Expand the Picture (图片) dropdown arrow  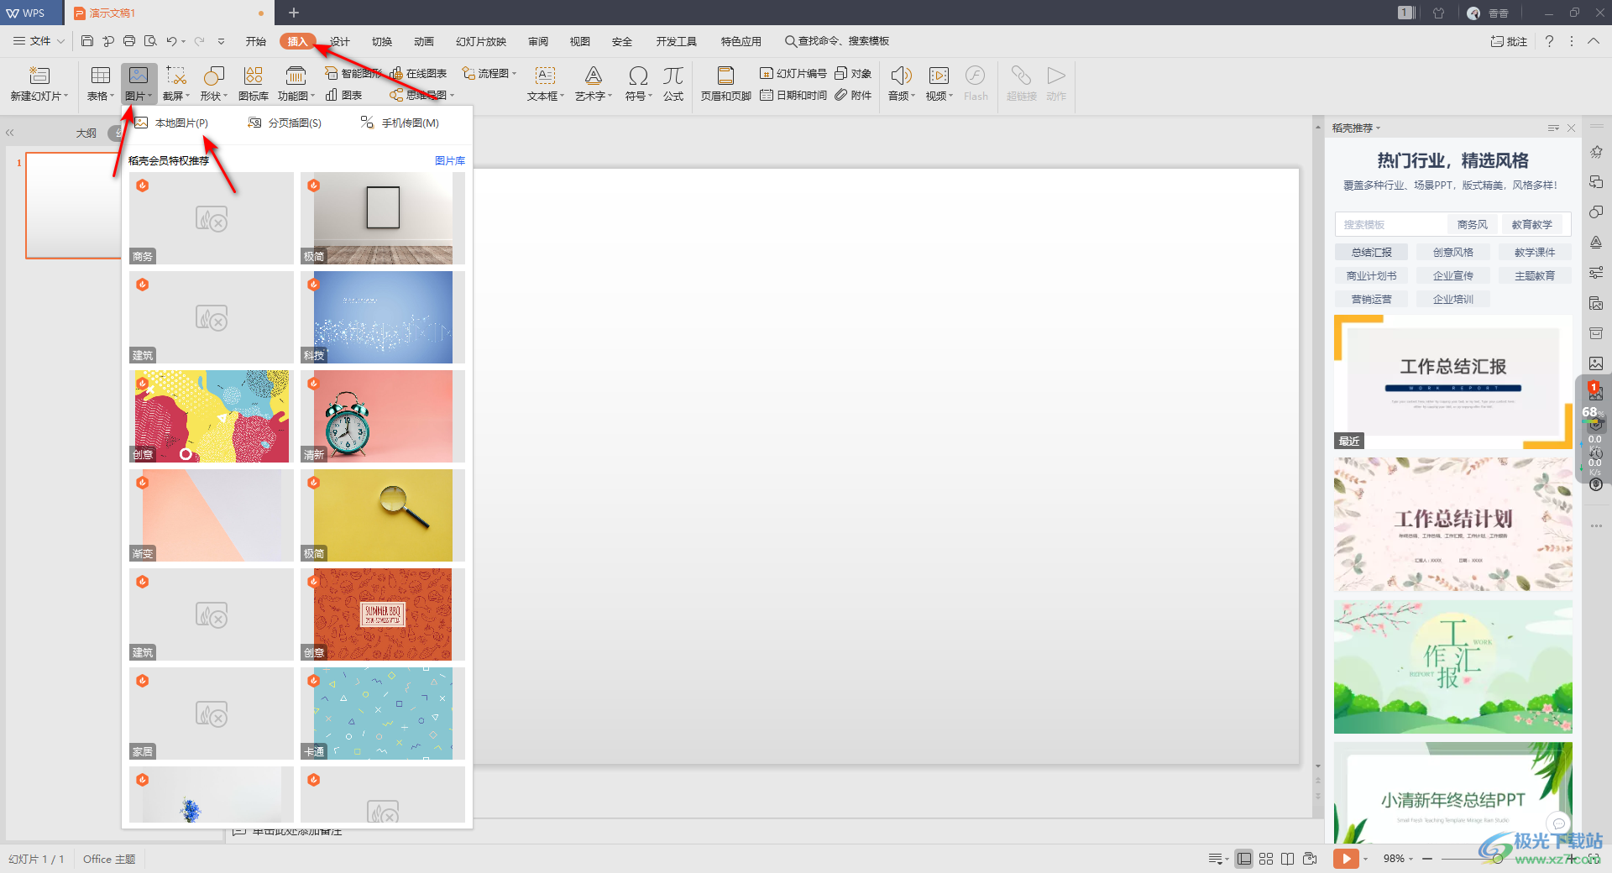click(x=150, y=97)
